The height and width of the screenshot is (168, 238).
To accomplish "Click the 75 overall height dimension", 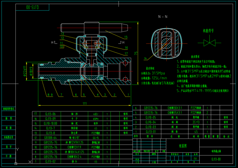I will click(x=136, y=53).
